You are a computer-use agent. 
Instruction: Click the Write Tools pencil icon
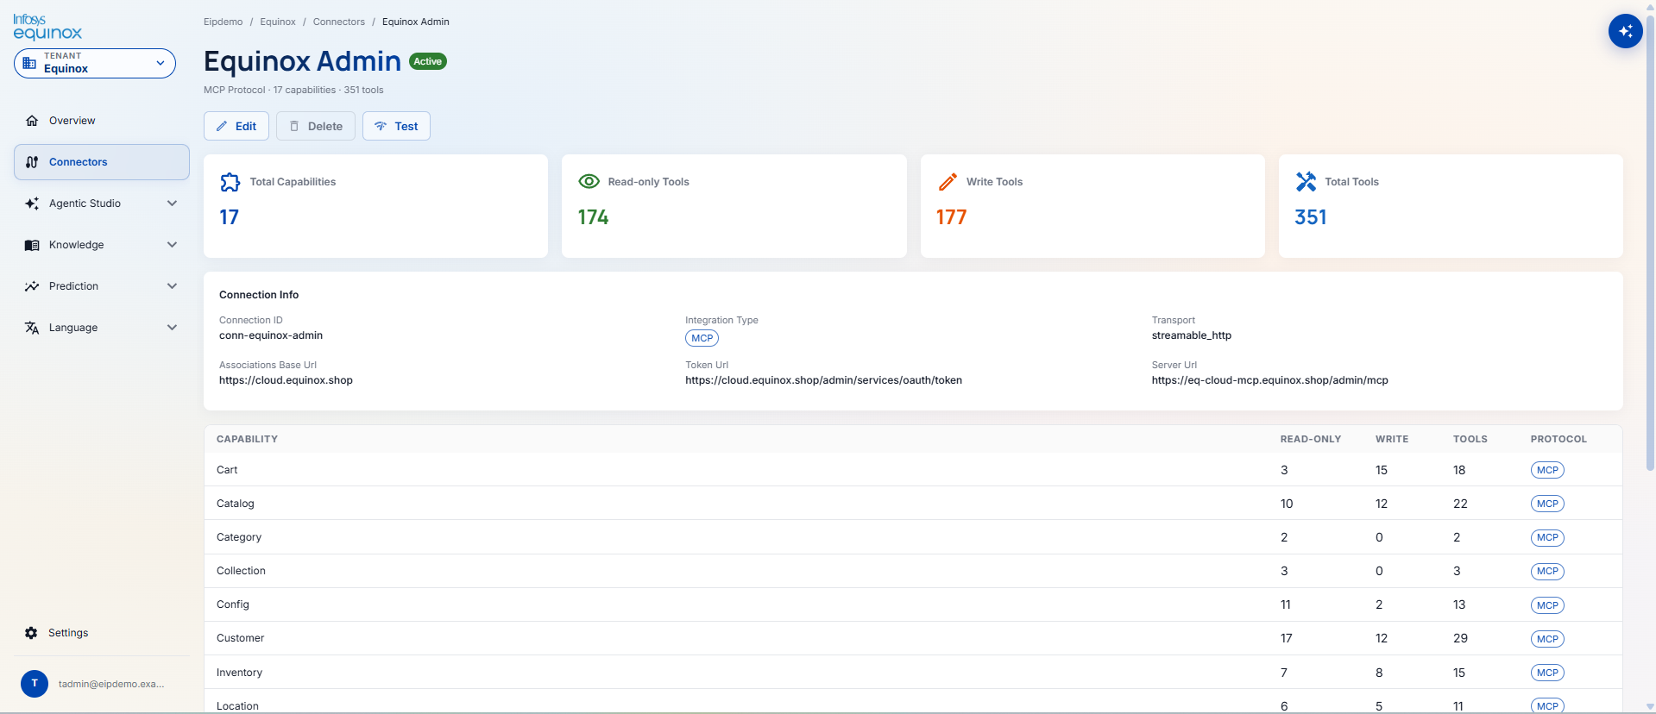(948, 182)
